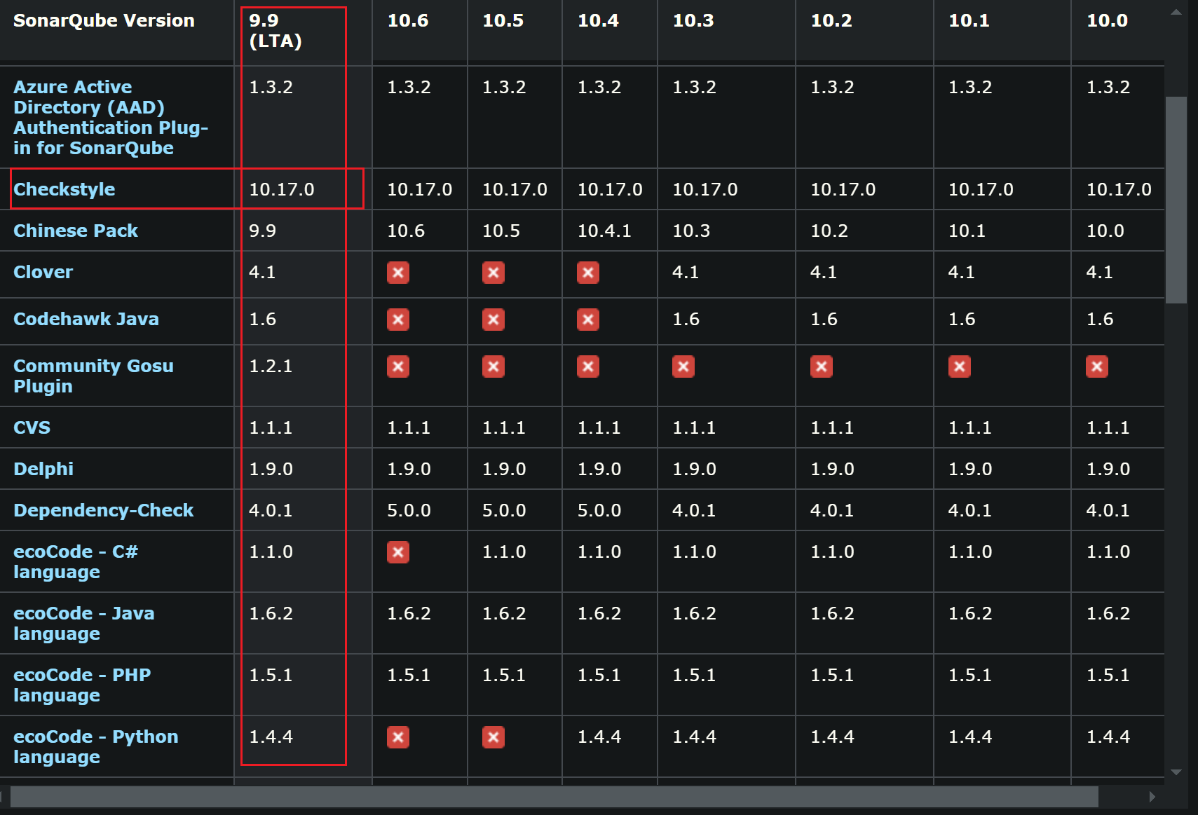Open the ecoCode - C# language link
This screenshot has width=1198, height=815.
(76, 562)
